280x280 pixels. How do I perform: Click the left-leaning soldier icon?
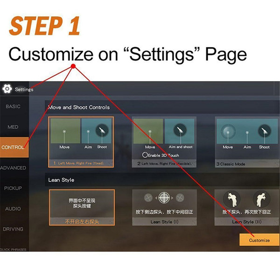(x=232, y=199)
